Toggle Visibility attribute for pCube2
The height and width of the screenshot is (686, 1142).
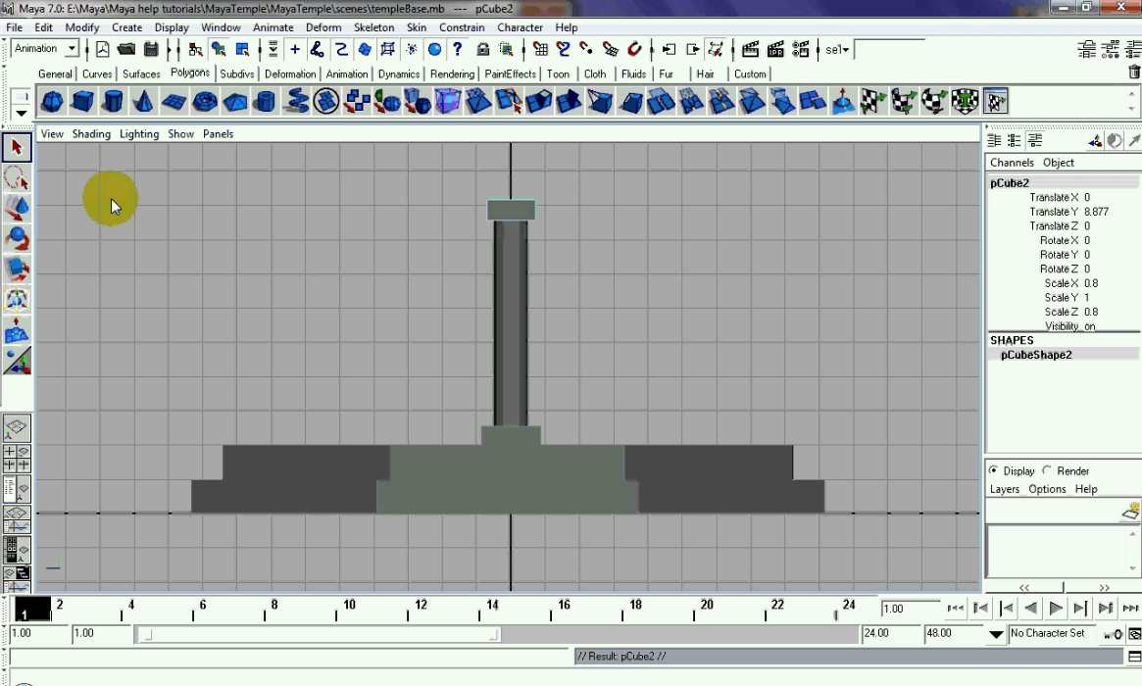click(x=1088, y=325)
